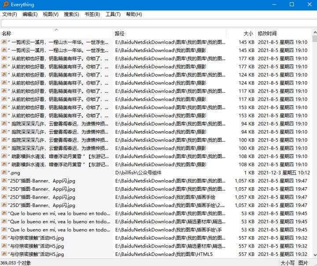
Task: Click the sort arrow above the 名称 column
Action: coord(56,30)
